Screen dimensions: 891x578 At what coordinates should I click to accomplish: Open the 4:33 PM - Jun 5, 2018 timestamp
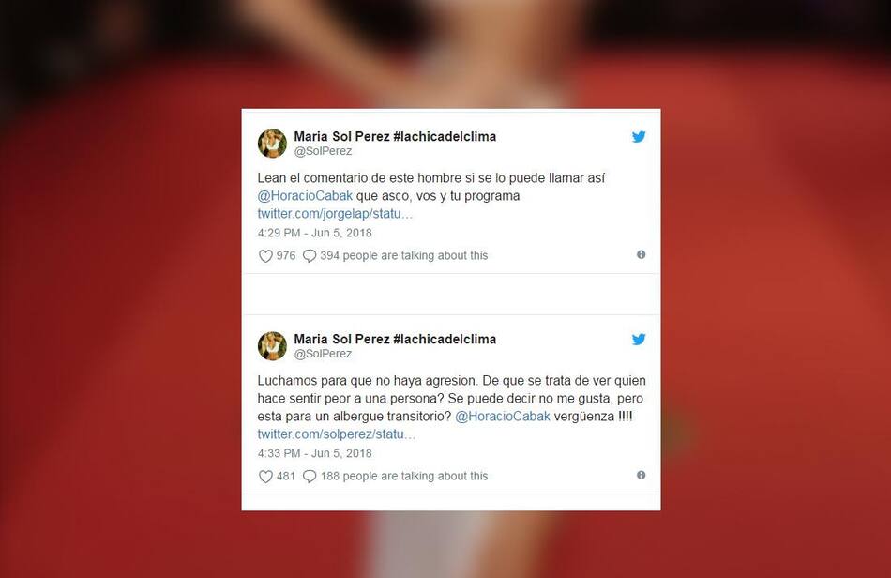point(315,453)
